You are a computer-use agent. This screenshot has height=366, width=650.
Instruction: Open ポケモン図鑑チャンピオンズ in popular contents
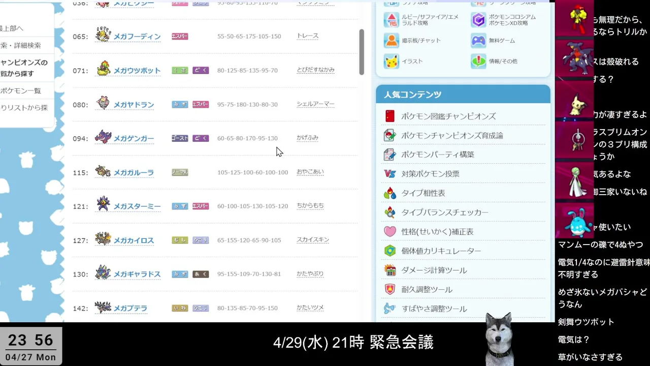point(448,116)
